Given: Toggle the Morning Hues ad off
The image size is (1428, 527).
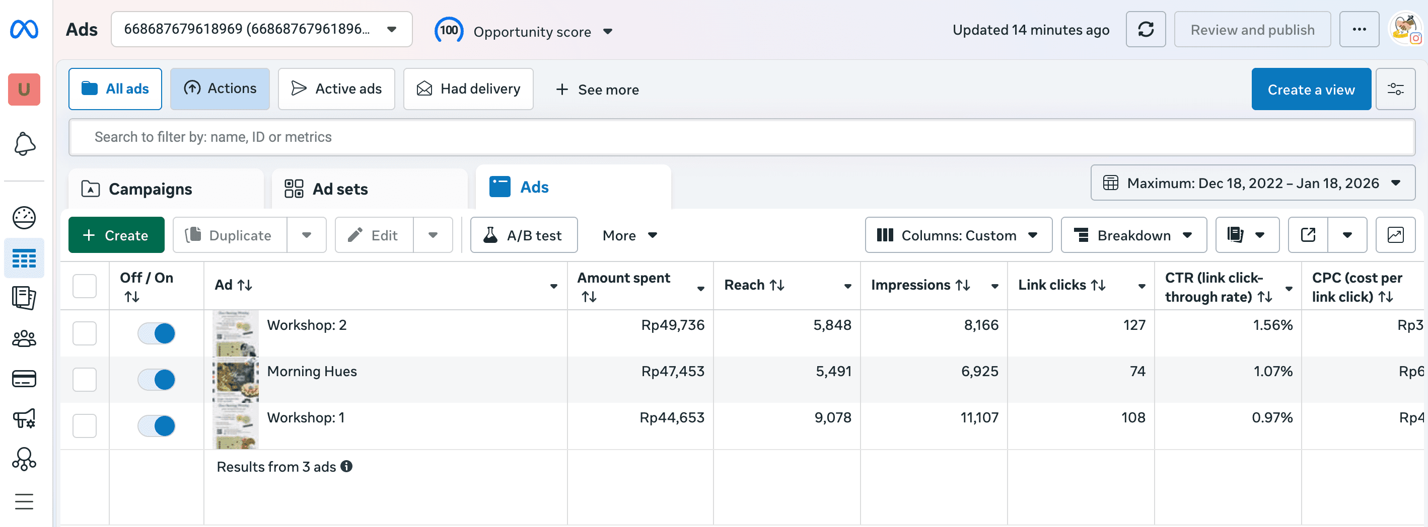Looking at the screenshot, I should tap(156, 380).
